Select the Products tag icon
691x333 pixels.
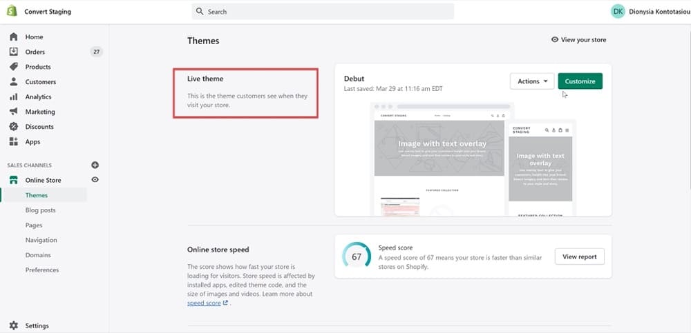13,67
